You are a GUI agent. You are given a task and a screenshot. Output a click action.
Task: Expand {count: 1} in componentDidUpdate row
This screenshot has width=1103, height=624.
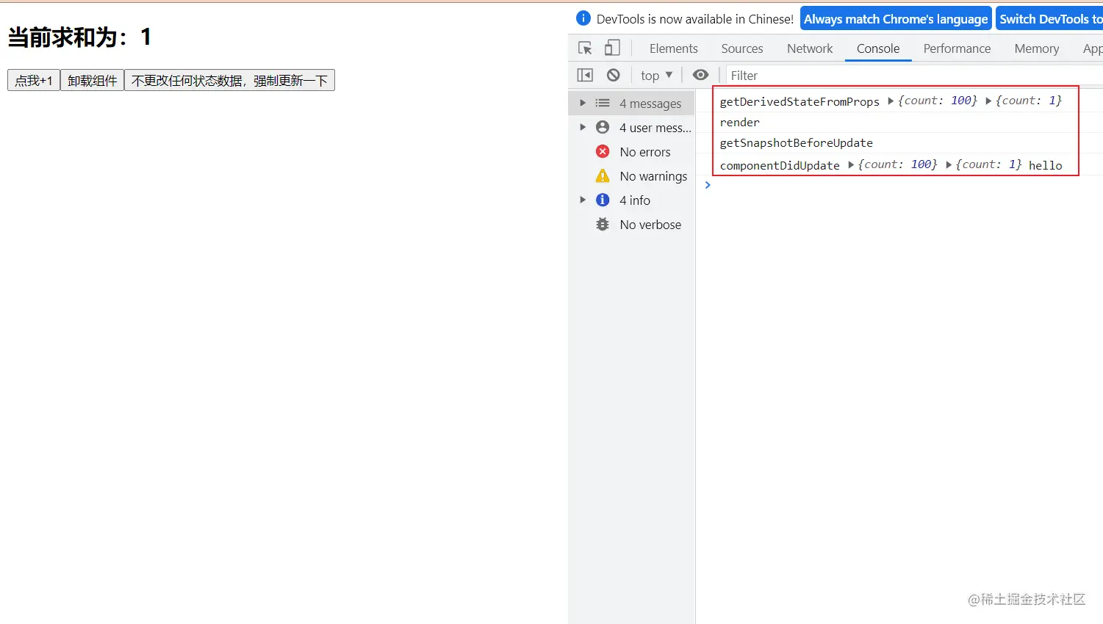(949, 164)
